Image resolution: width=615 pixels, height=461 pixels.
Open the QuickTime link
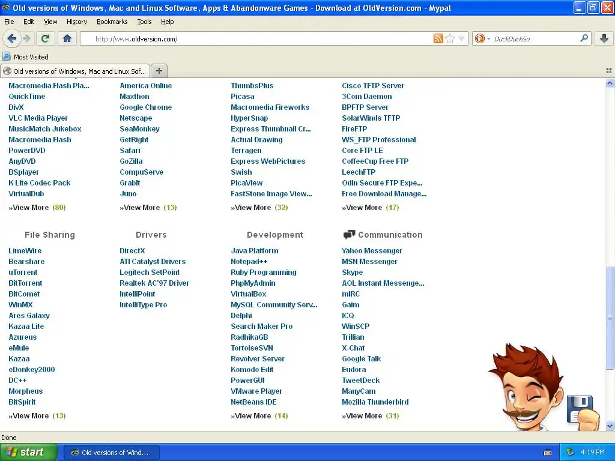coord(26,97)
